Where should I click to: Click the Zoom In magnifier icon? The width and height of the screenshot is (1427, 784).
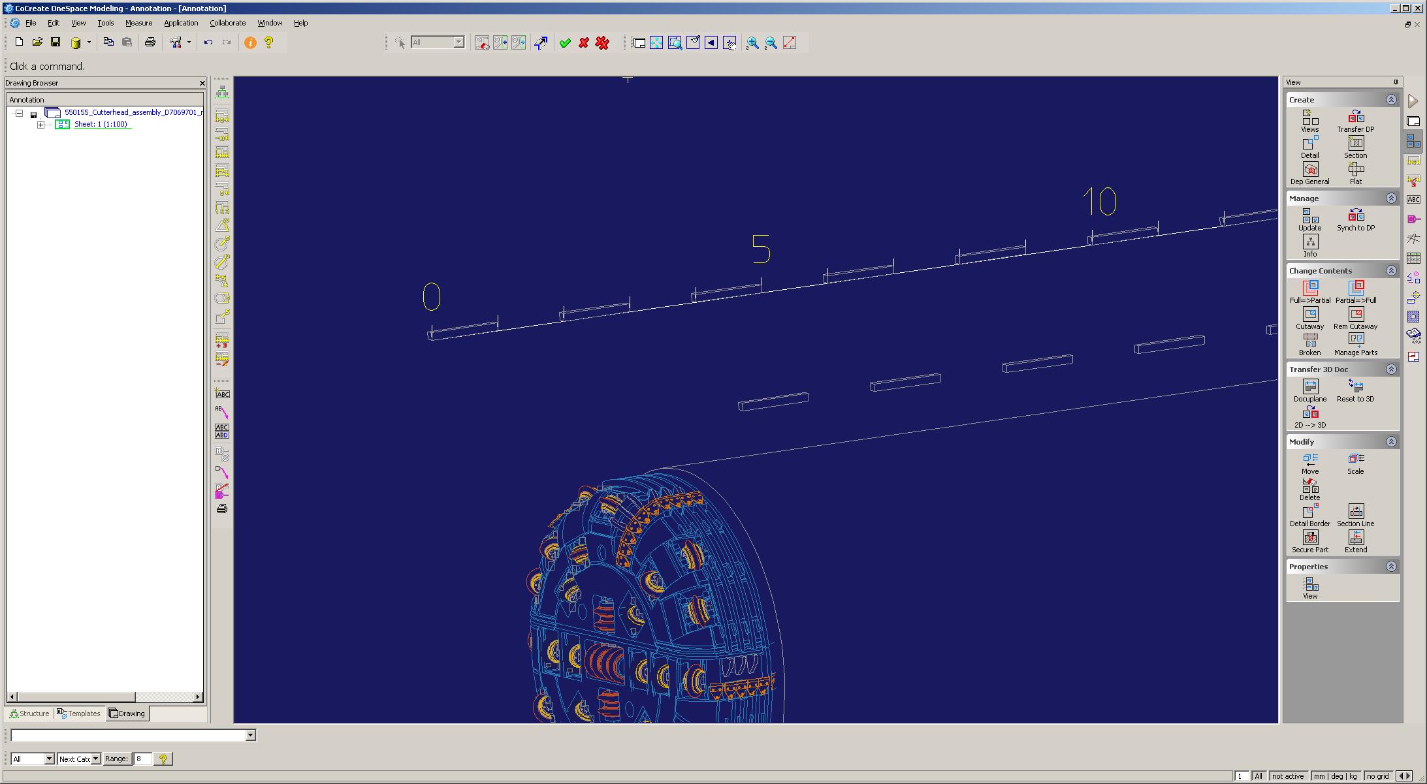coord(752,43)
